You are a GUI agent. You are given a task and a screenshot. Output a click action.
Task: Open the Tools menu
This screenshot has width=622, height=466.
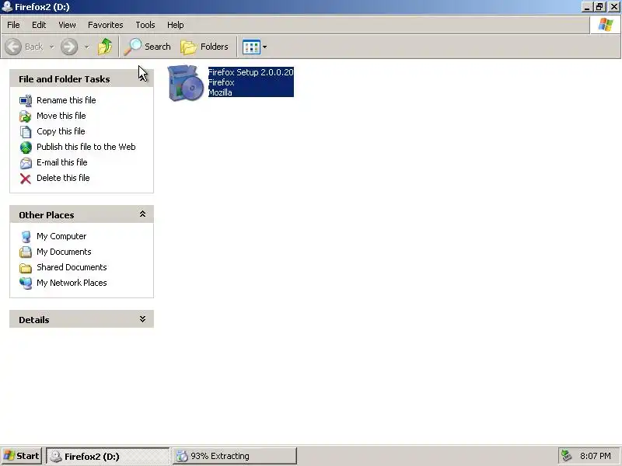click(145, 25)
